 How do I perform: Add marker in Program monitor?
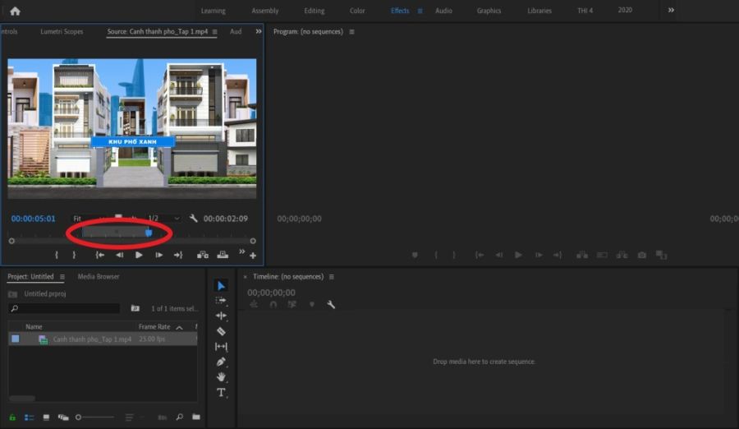[415, 255]
